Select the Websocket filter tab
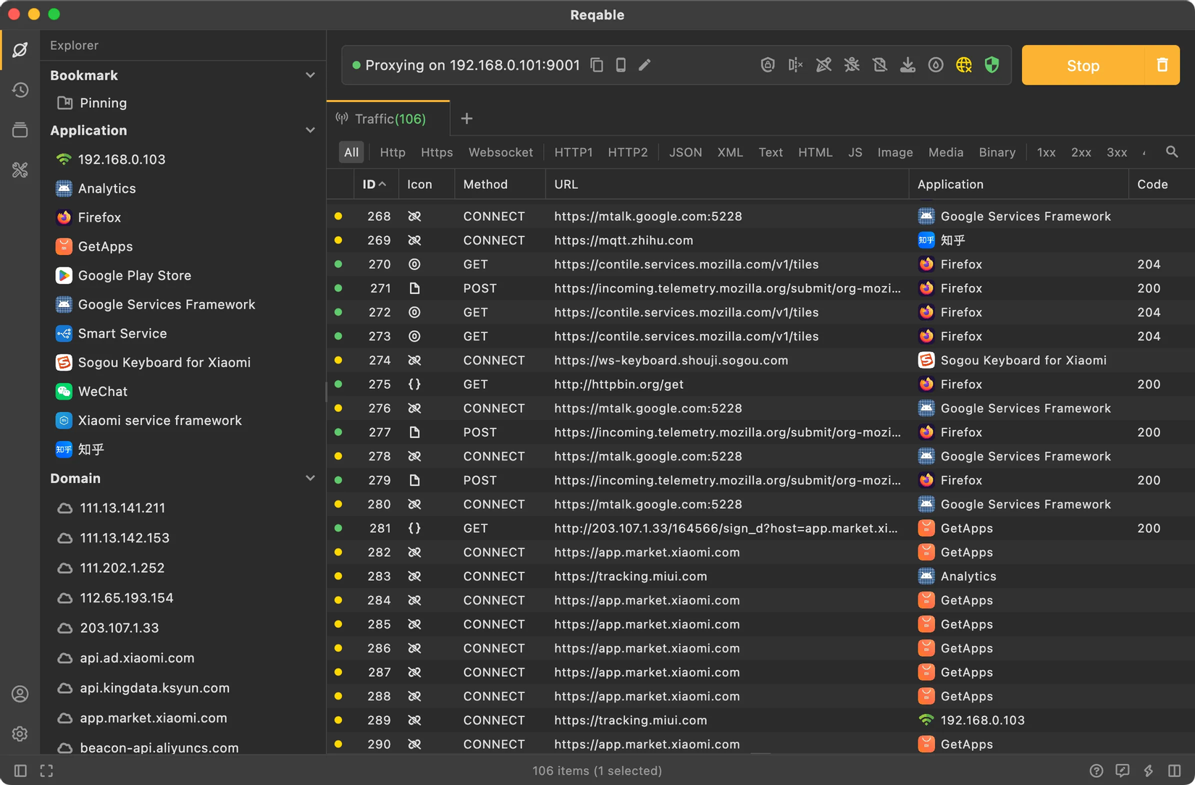 point(500,152)
